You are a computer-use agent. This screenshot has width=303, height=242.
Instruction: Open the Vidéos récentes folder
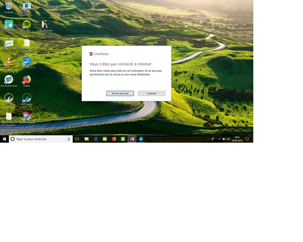pos(45,24)
